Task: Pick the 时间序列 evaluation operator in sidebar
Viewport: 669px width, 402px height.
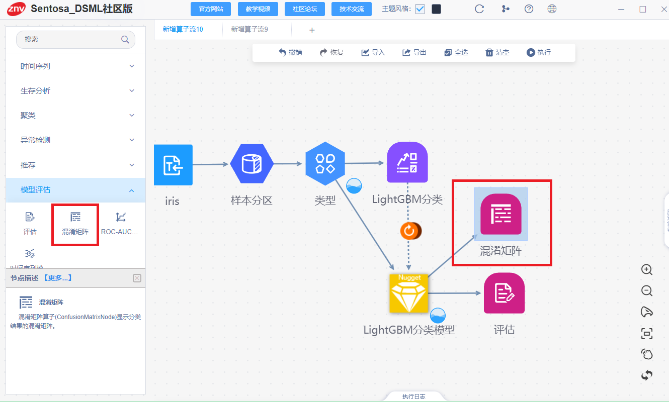Action: [30, 258]
